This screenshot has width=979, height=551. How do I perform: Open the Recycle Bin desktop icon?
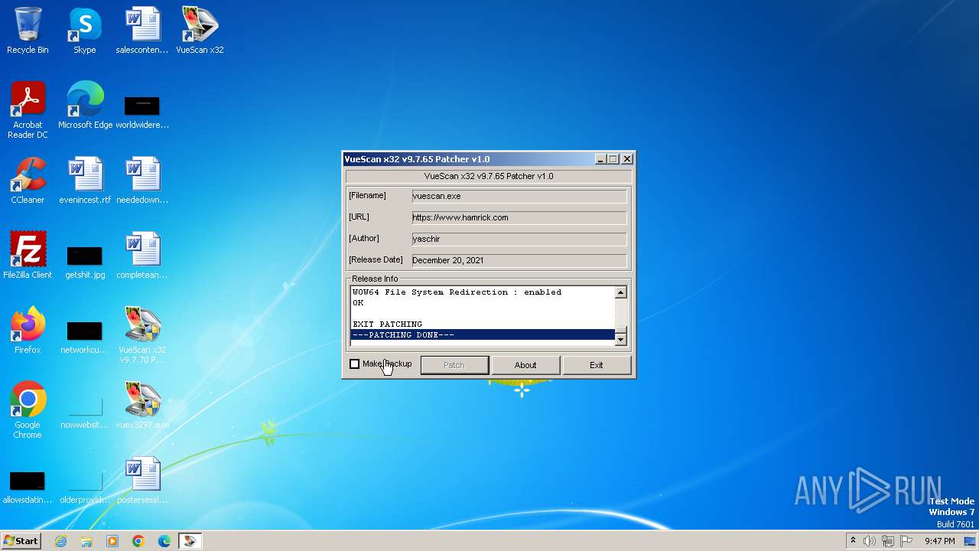pos(28,31)
